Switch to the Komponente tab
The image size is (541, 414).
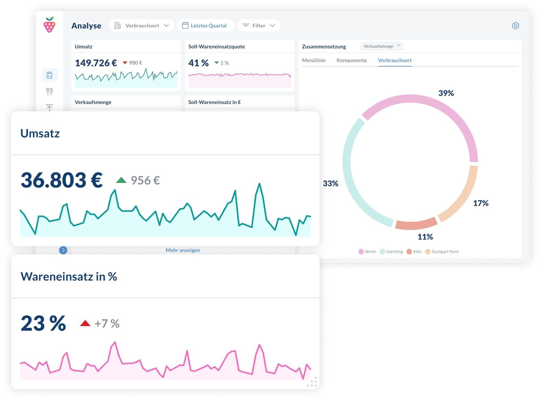[x=352, y=60]
